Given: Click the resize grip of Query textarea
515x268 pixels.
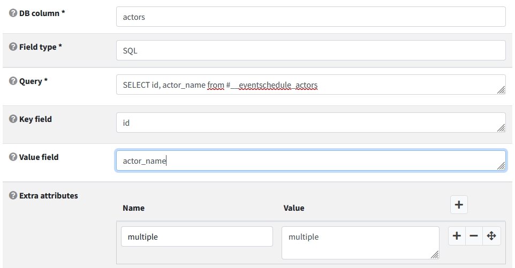Looking at the screenshot, I should coord(501,90).
